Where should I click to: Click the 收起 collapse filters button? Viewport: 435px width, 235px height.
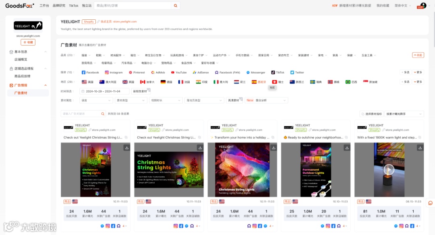pyautogui.click(x=418, y=55)
